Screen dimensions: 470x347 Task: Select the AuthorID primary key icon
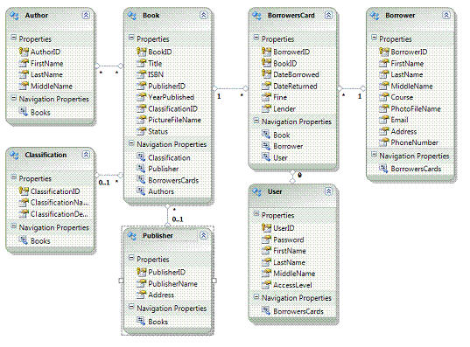pyautogui.click(x=24, y=52)
